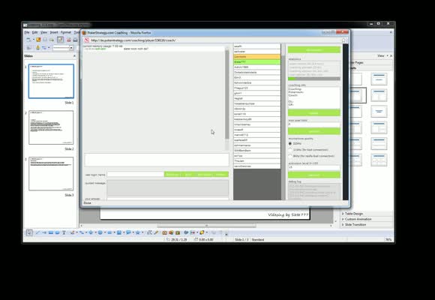Select the Line drawing tool
The width and height of the screenshot is (435, 300).
(x=37, y=232)
